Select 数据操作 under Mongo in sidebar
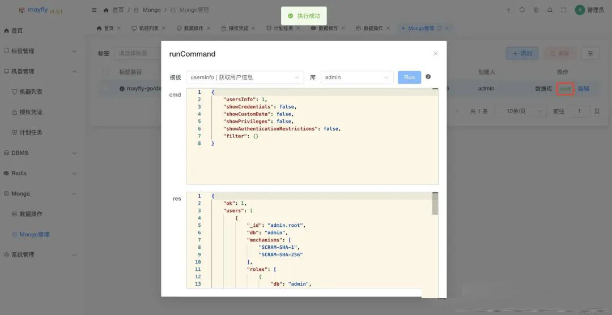612x315 pixels. pos(31,214)
